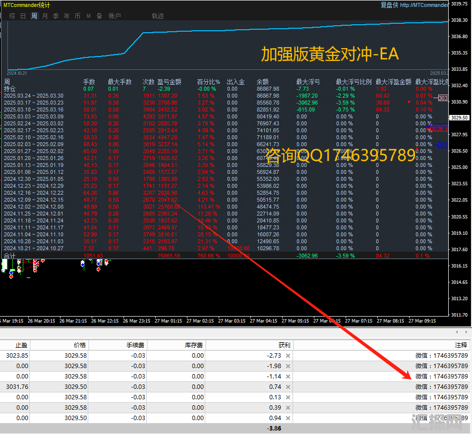Switch to the 年 (year) statistics view
Screen dimensions: 472x434
pyautogui.click(x=67, y=16)
